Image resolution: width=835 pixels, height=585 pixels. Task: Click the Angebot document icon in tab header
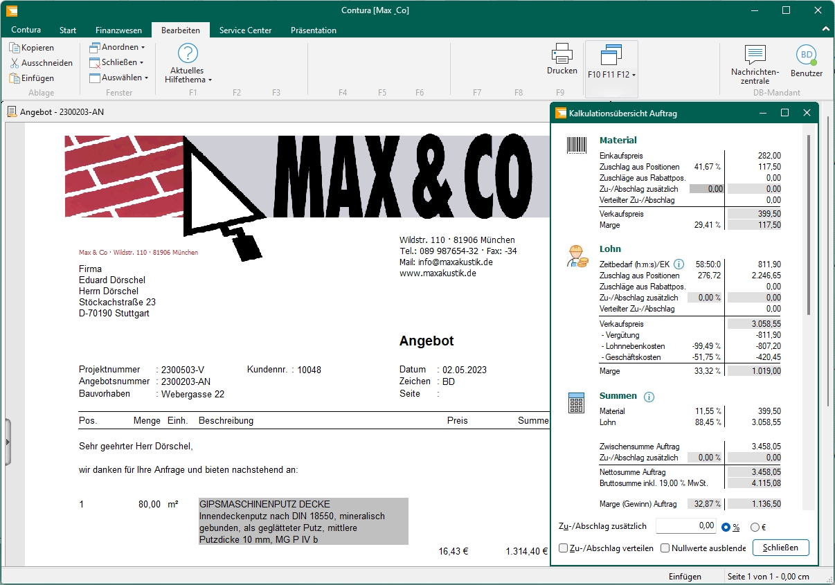pos(12,111)
